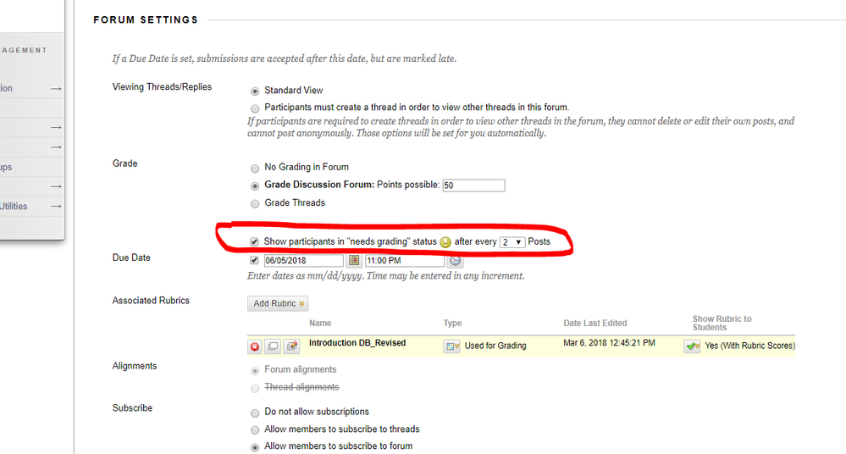Select the Grade Threads radio button

coord(255,203)
